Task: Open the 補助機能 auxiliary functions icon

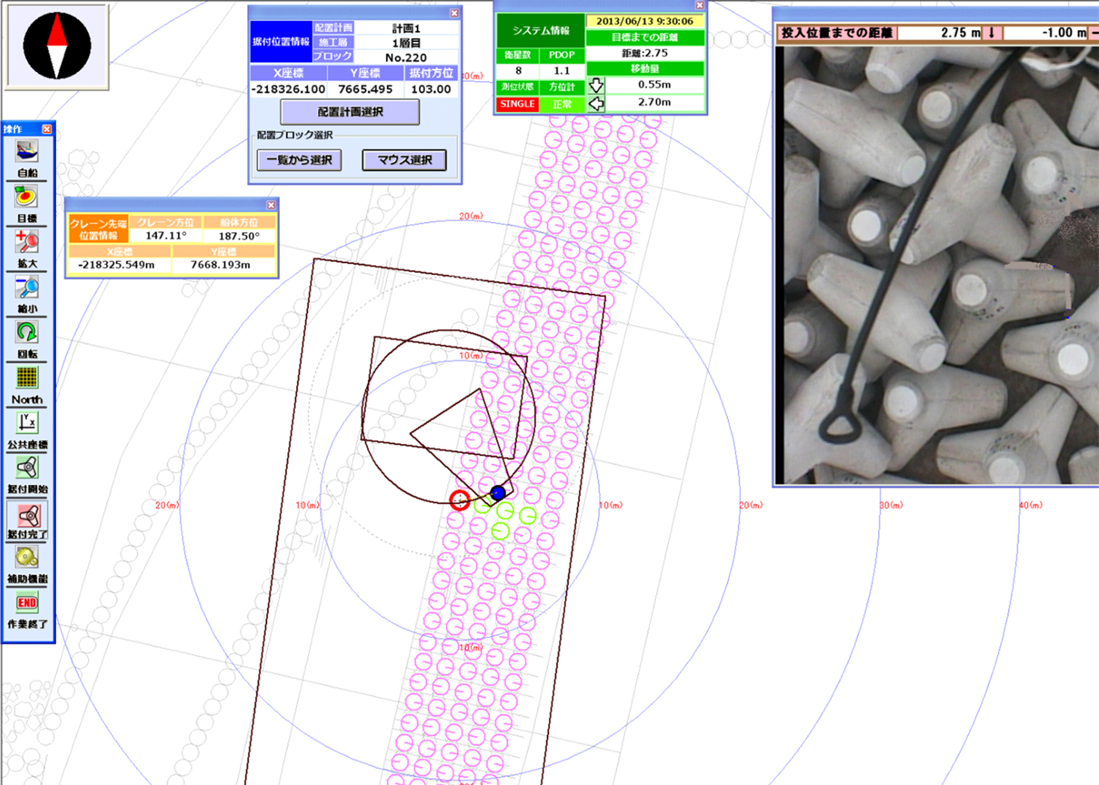Action: point(27,557)
